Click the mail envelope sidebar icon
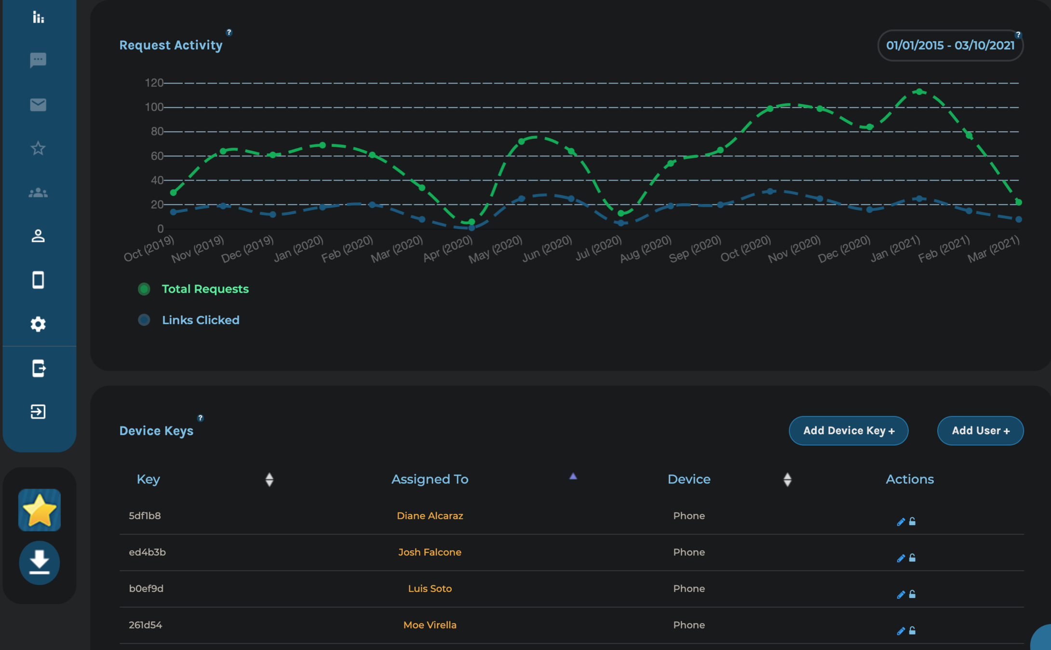1051x650 pixels. 38,104
